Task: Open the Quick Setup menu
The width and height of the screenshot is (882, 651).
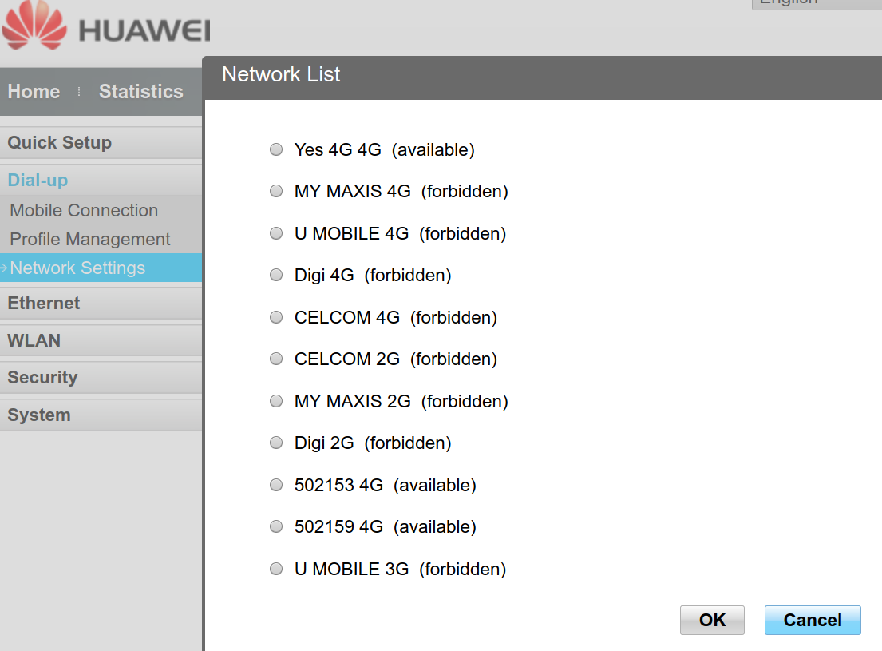Action: 101,142
